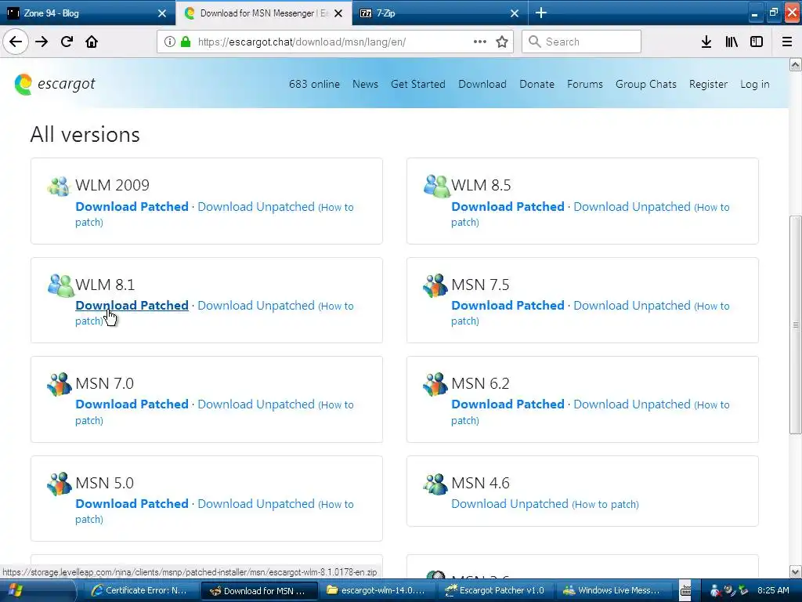Download Unpatched MSN 4.6
The image size is (802, 602).
click(509, 504)
